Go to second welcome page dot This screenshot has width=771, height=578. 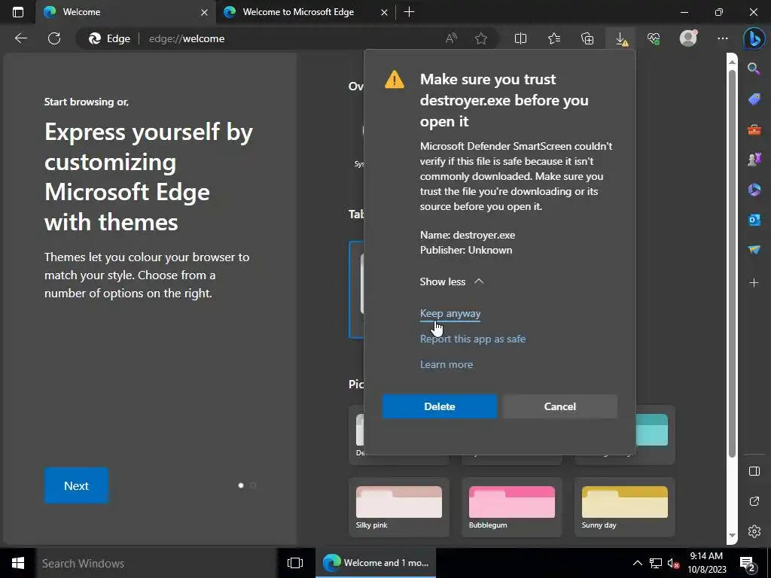tap(253, 485)
